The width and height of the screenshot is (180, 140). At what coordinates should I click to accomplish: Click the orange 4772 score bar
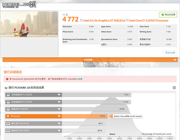[84, 116]
